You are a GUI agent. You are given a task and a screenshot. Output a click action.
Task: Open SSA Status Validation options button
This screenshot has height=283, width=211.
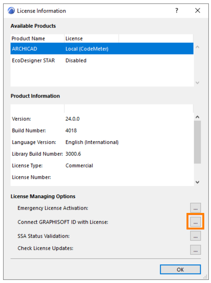point(195,236)
